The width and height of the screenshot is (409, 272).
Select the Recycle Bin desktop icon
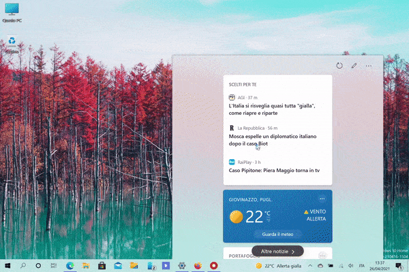click(12, 45)
